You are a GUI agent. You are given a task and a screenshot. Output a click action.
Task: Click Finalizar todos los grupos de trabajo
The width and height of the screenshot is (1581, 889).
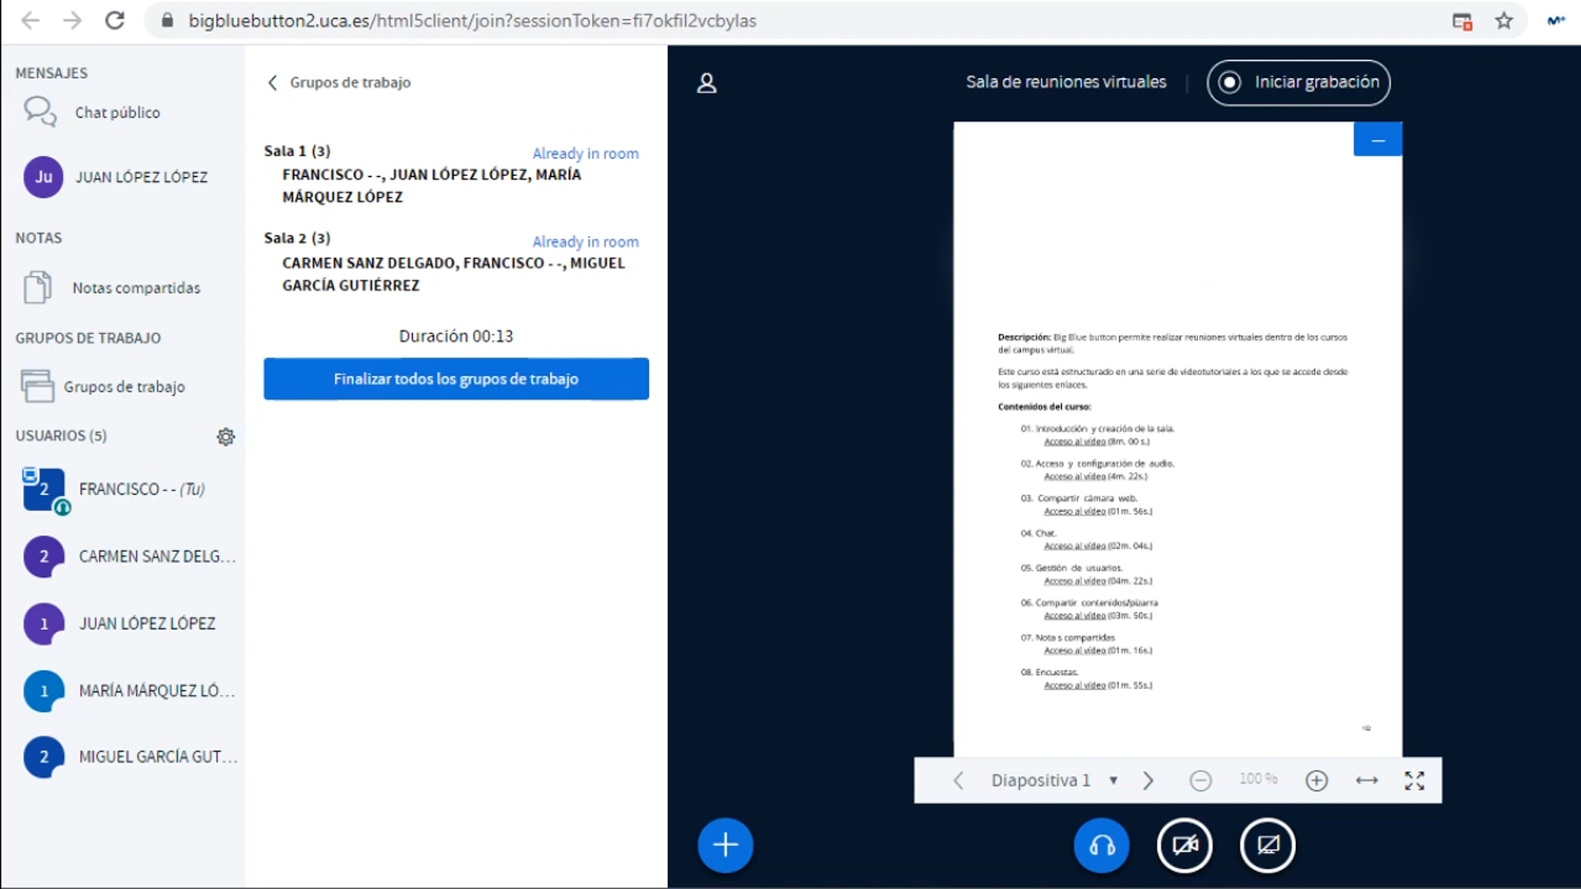[455, 379]
